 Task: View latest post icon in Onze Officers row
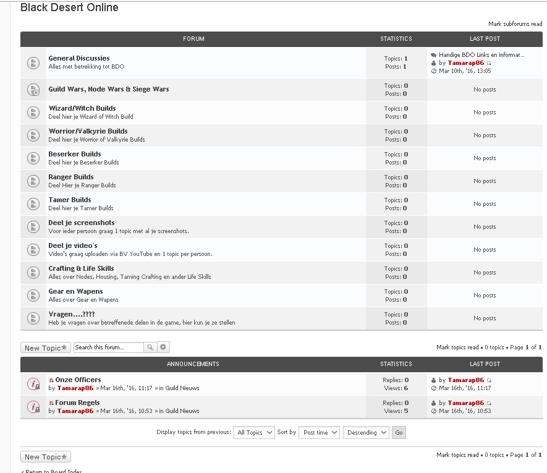tap(489, 380)
